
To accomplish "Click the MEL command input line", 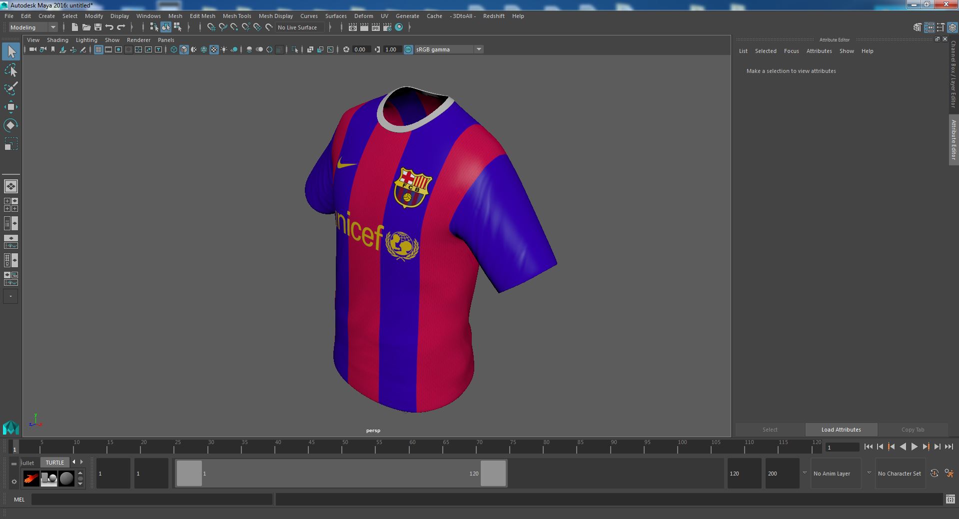I will (x=151, y=500).
